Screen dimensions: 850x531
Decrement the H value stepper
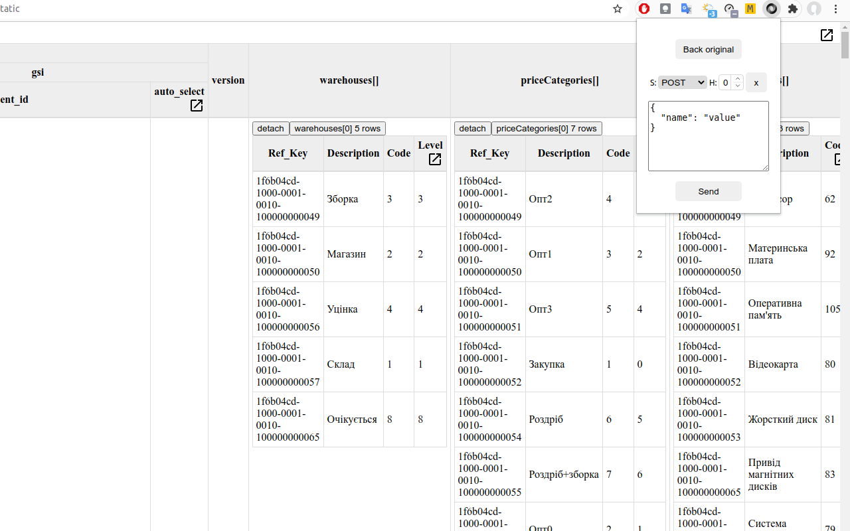[x=737, y=86]
